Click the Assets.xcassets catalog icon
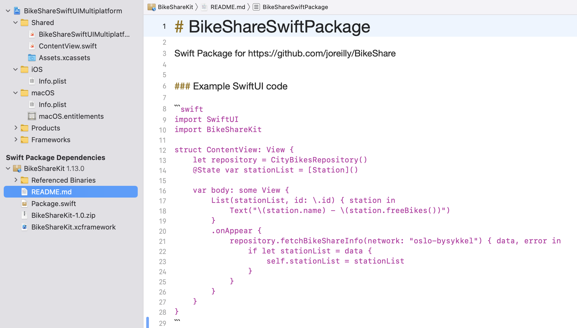The height and width of the screenshot is (328, 577). [32, 58]
